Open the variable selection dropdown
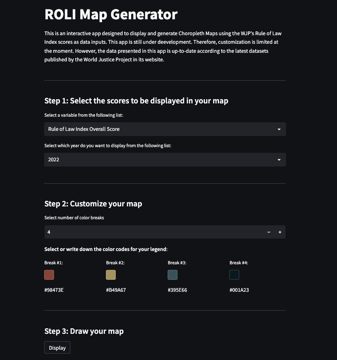This screenshot has width=337, height=360. pos(165,129)
